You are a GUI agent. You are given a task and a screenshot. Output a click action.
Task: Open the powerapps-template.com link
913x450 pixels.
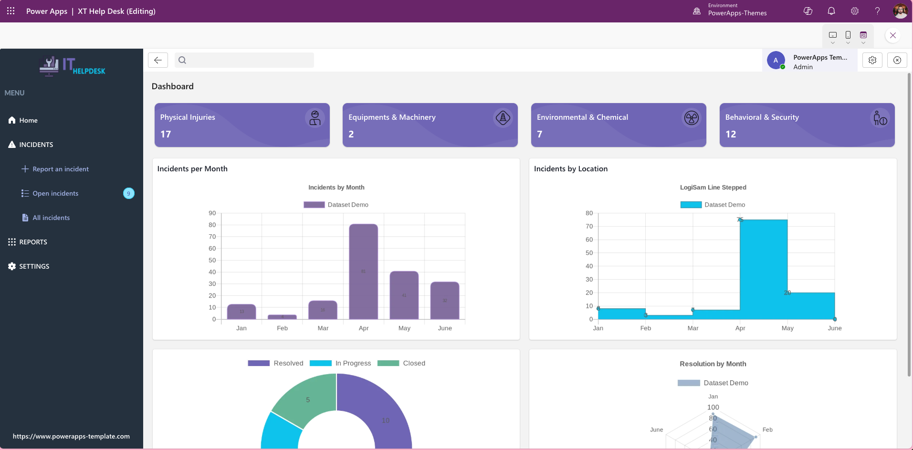click(72, 436)
